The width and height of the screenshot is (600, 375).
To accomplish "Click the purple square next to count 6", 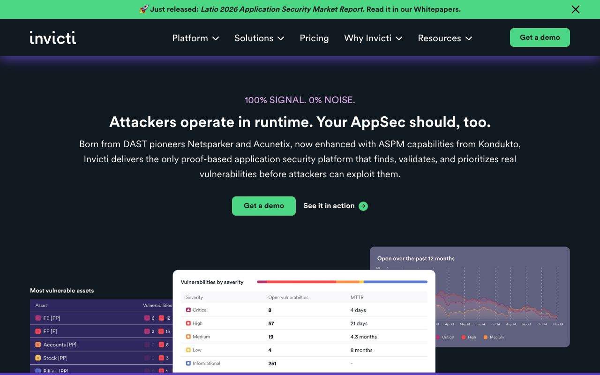I will point(147,318).
